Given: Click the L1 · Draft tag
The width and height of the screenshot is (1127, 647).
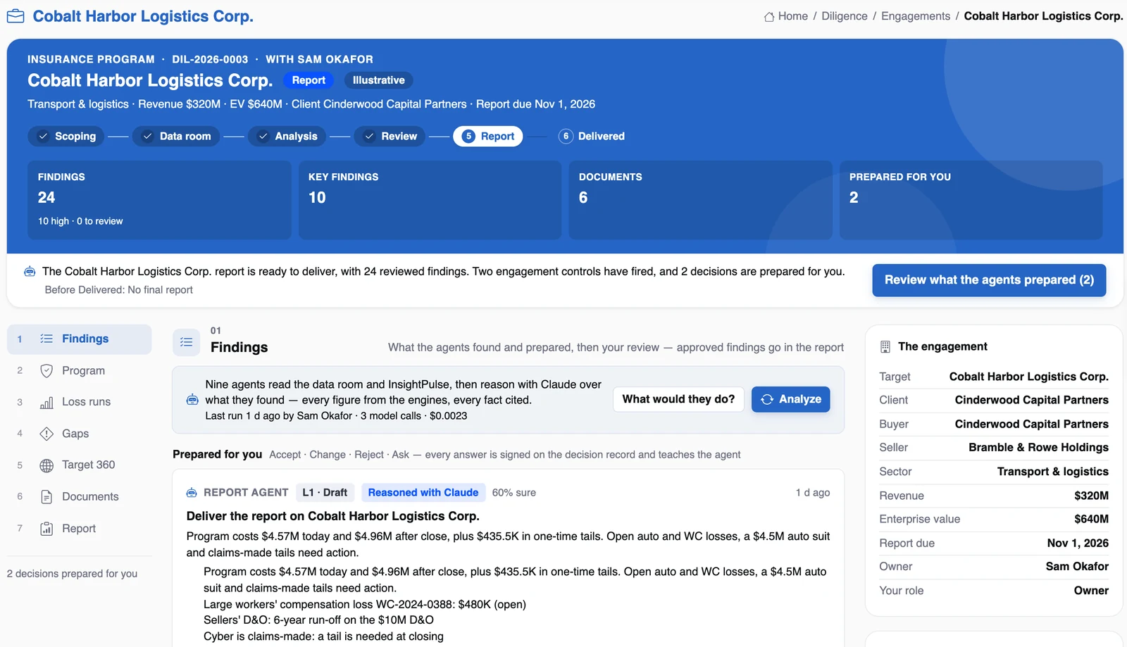Looking at the screenshot, I should pyautogui.click(x=325, y=493).
